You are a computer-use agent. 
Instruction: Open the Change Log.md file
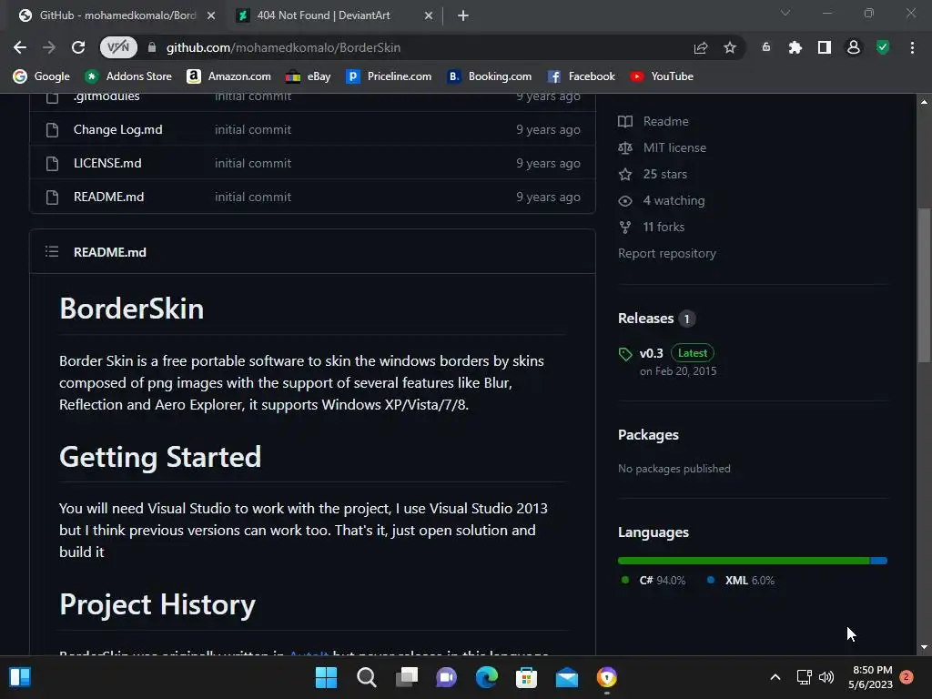[x=117, y=129]
